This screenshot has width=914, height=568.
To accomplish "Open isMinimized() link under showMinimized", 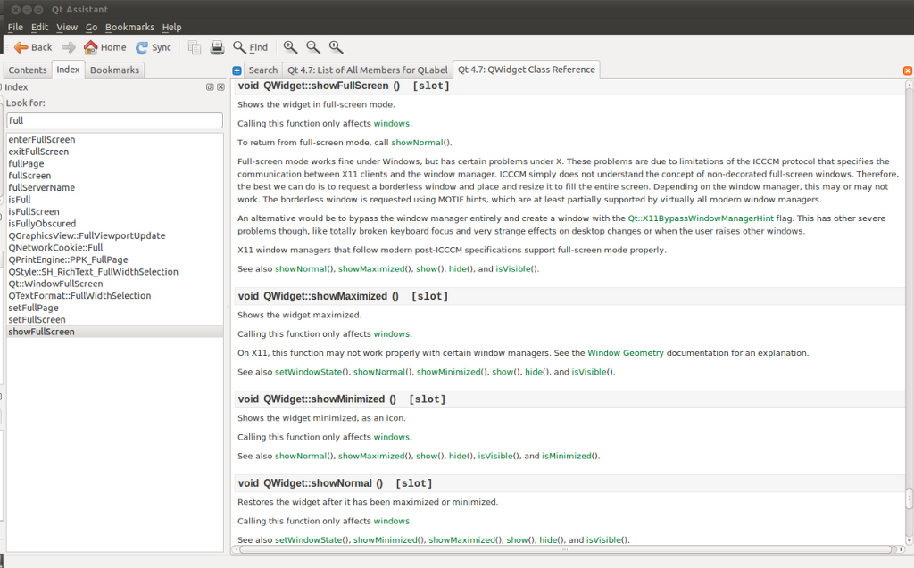I will point(569,457).
